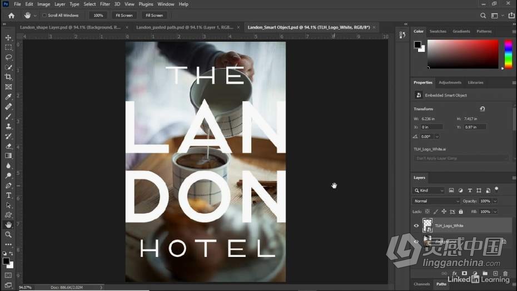Image resolution: width=517 pixels, height=291 pixels.
Task: Click the TLH_Logo_White layer thumbnail
Action: pyautogui.click(x=427, y=226)
